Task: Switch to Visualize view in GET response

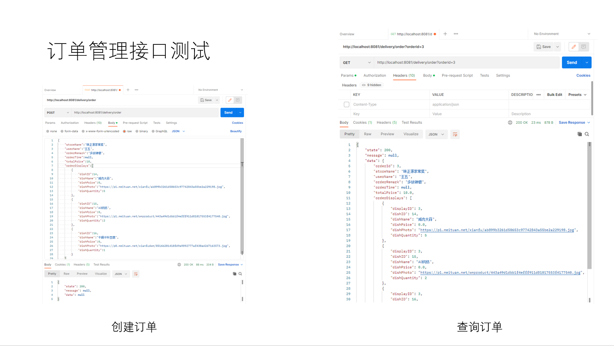Action: (411, 134)
